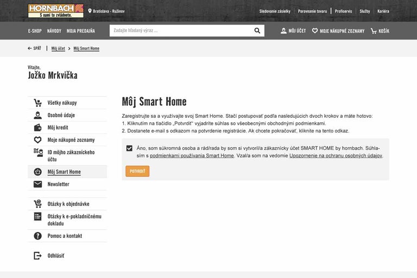Open Všetky nákupy in sidebar
Viewport: 417px width, 278px height.
62,103
